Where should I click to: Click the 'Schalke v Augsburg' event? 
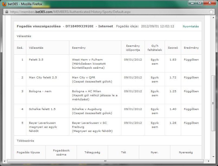coord(87,109)
